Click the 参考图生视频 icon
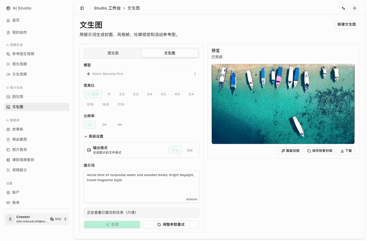Screen dimensions: 367x241 tap(8, 54)
